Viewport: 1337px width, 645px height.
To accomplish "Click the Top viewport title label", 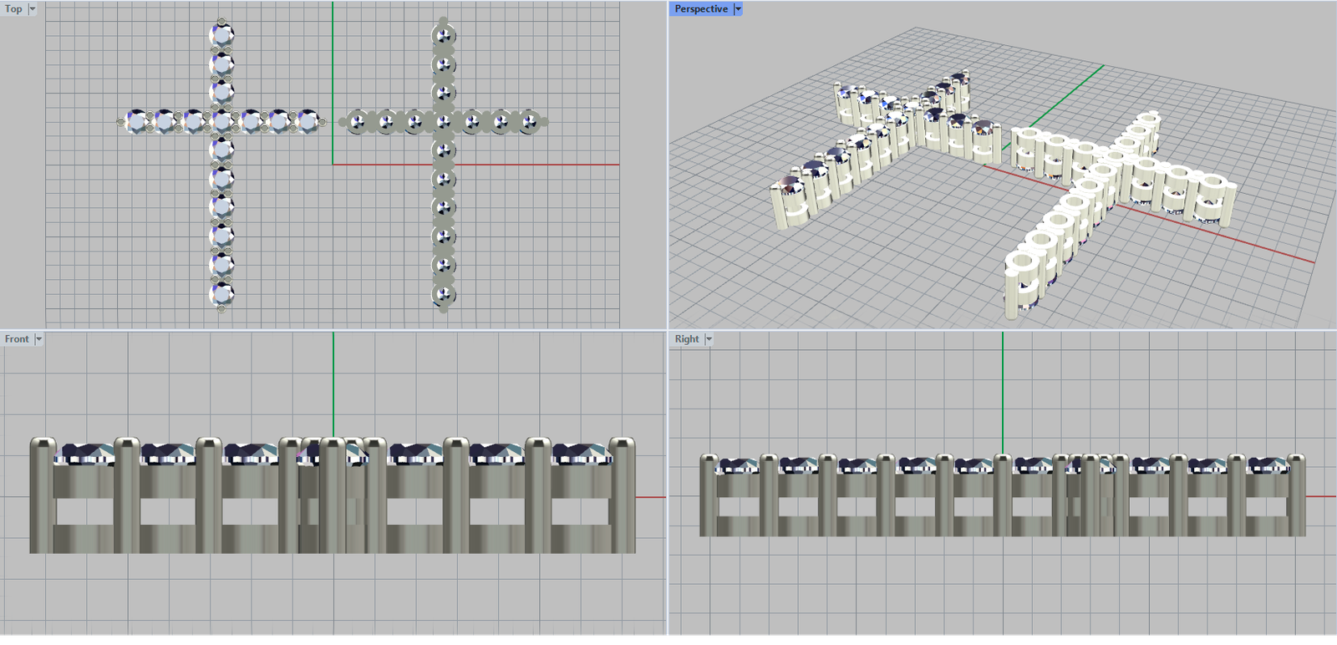I will (13, 9).
